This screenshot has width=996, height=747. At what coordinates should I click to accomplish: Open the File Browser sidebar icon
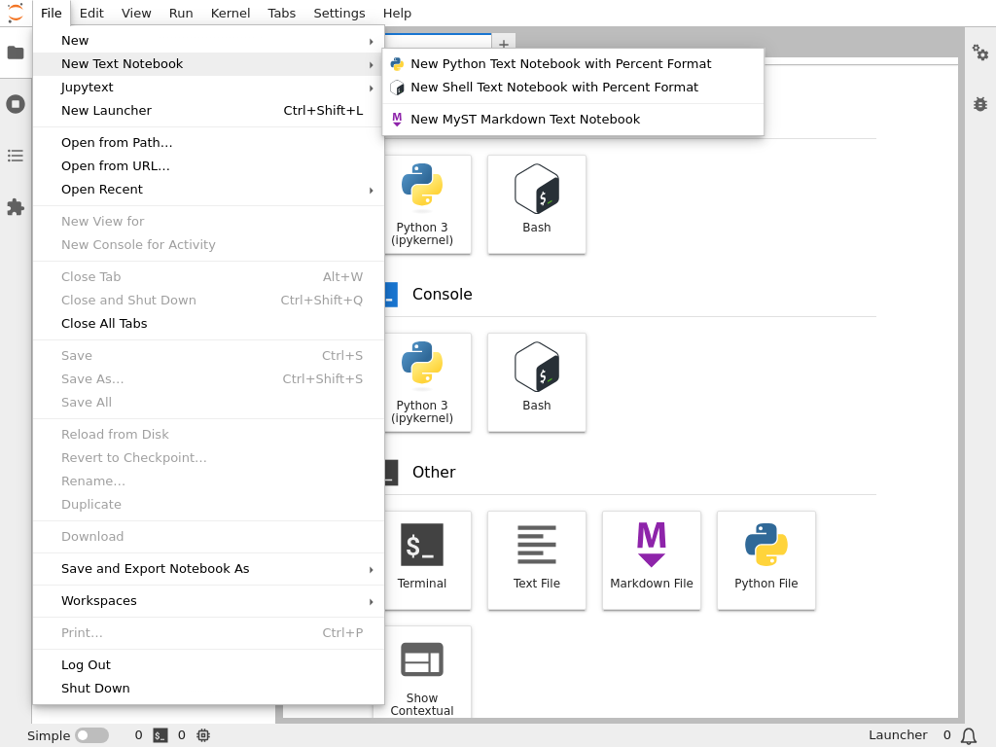16,53
